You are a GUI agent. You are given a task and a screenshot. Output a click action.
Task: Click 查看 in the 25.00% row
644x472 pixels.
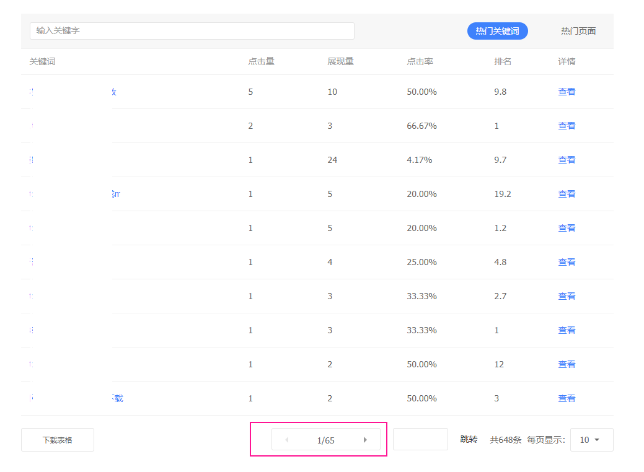coord(567,262)
